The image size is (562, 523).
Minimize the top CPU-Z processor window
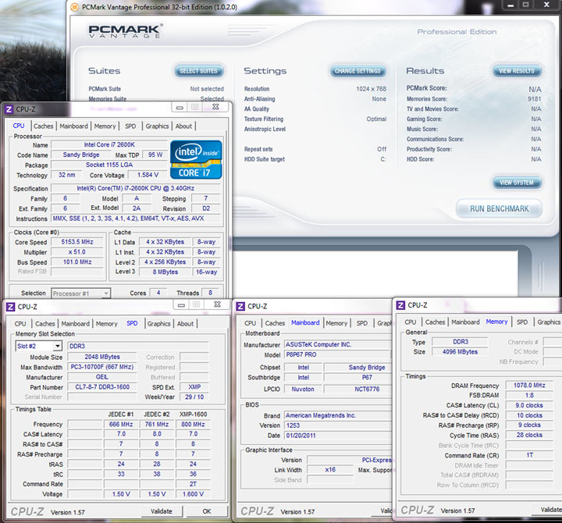pyautogui.click(x=180, y=107)
